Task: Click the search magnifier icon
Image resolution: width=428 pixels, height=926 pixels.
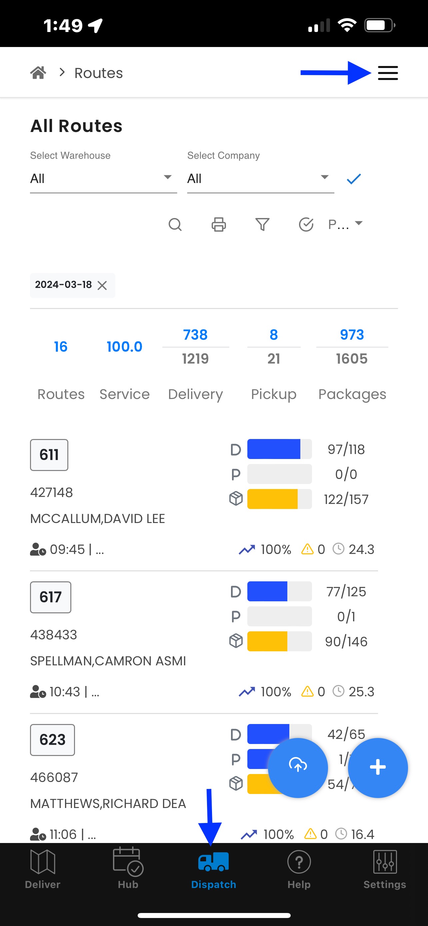Action: click(x=175, y=224)
